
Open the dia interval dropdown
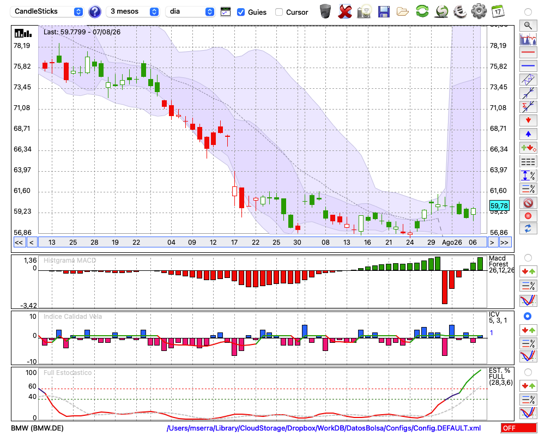pos(190,11)
